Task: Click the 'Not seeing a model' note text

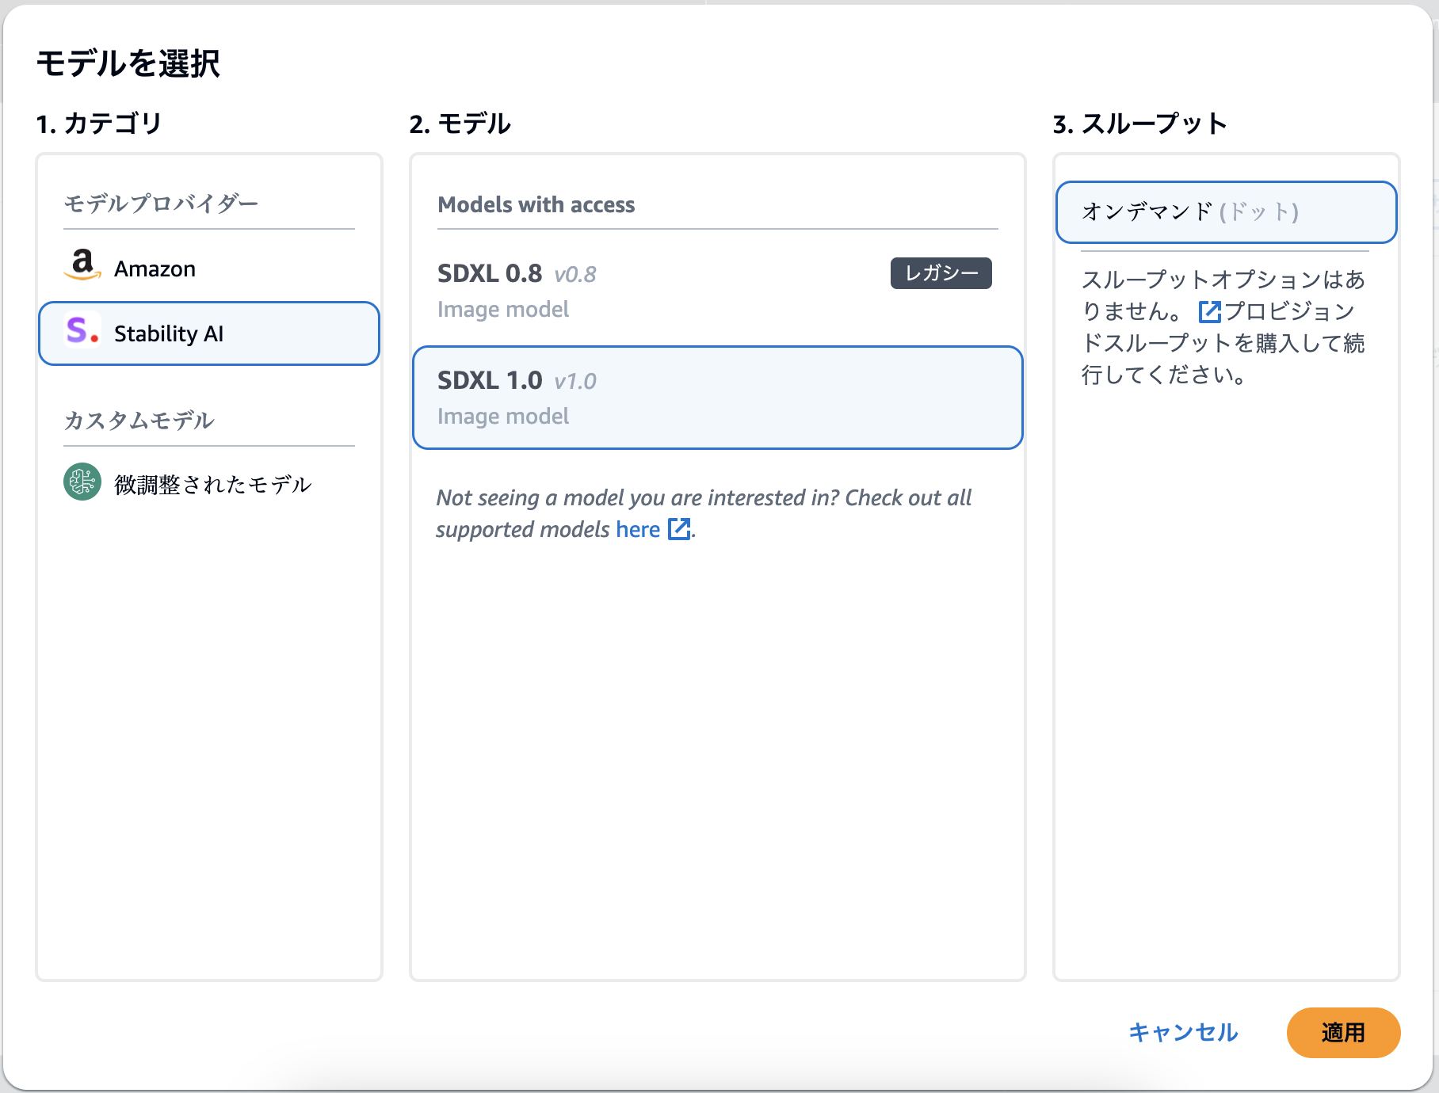Action: (704, 513)
